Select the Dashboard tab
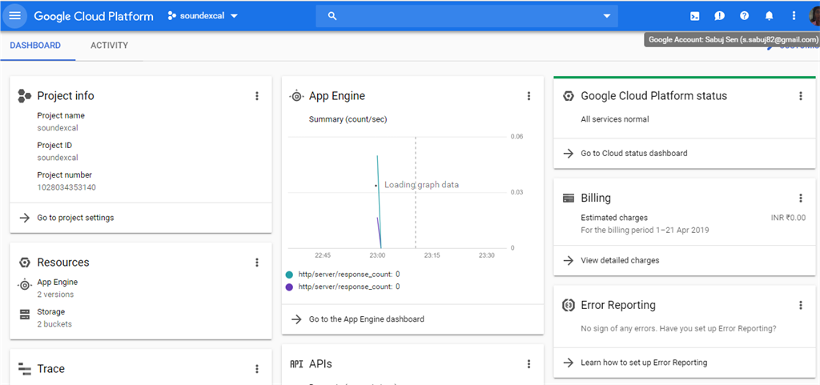Image resolution: width=820 pixels, height=385 pixels. (35, 46)
